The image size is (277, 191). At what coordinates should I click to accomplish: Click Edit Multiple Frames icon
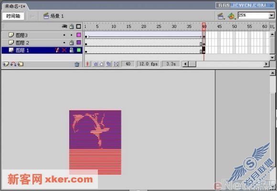[x=108, y=64]
